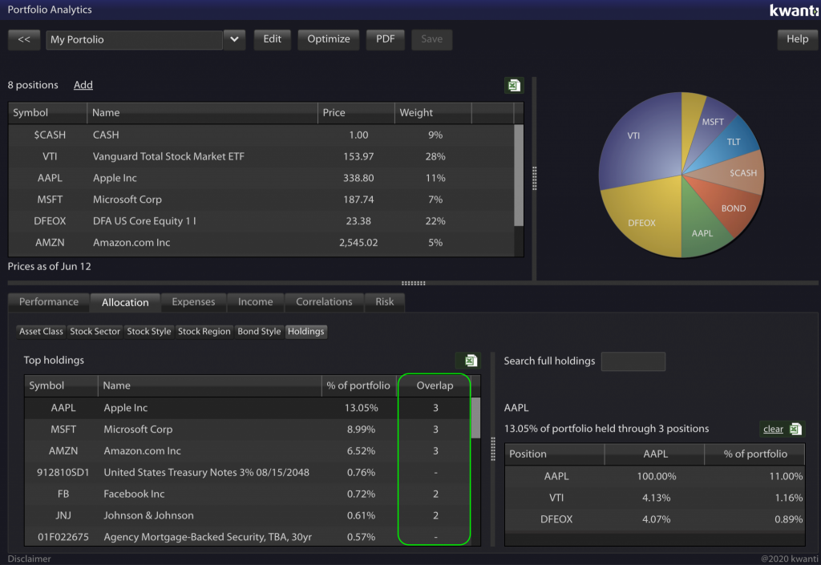Select Amazon.com Inc in positions table
Viewport: 821px width, 565px height.
(261, 242)
